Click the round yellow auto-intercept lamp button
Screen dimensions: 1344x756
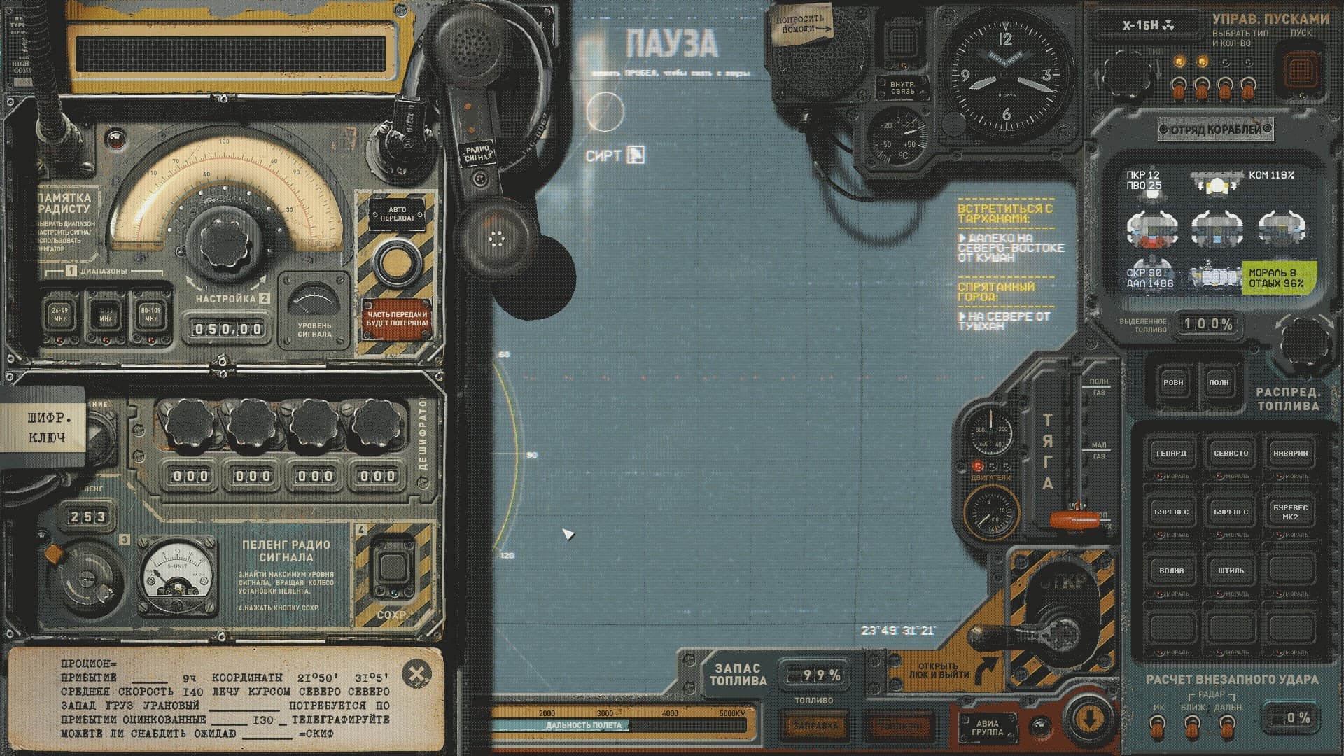pyautogui.click(x=396, y=262)
